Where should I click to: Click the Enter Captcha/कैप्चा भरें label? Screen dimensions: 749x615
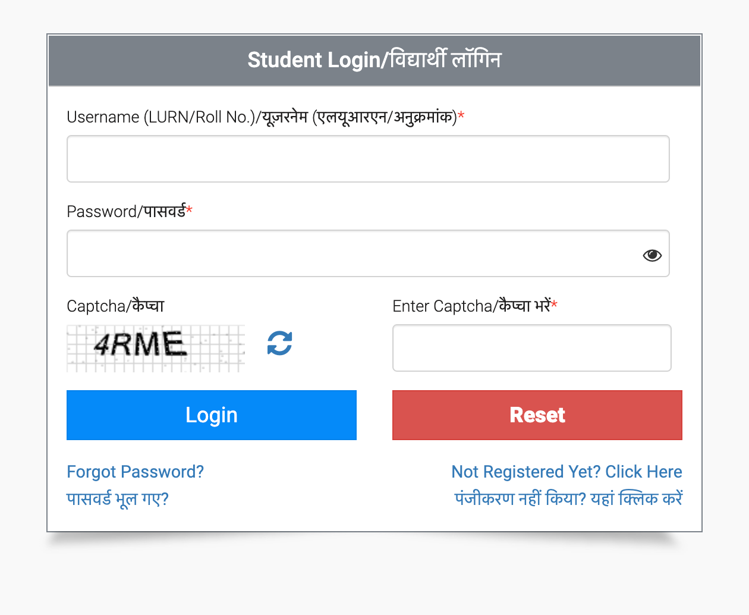pos(471,306)
